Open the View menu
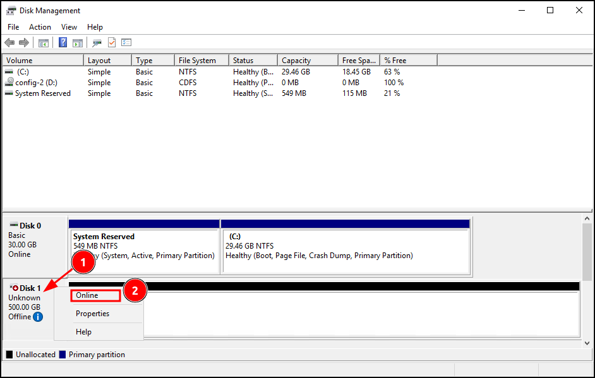Viewport: 595px width, 378px height. coord(69,27)
